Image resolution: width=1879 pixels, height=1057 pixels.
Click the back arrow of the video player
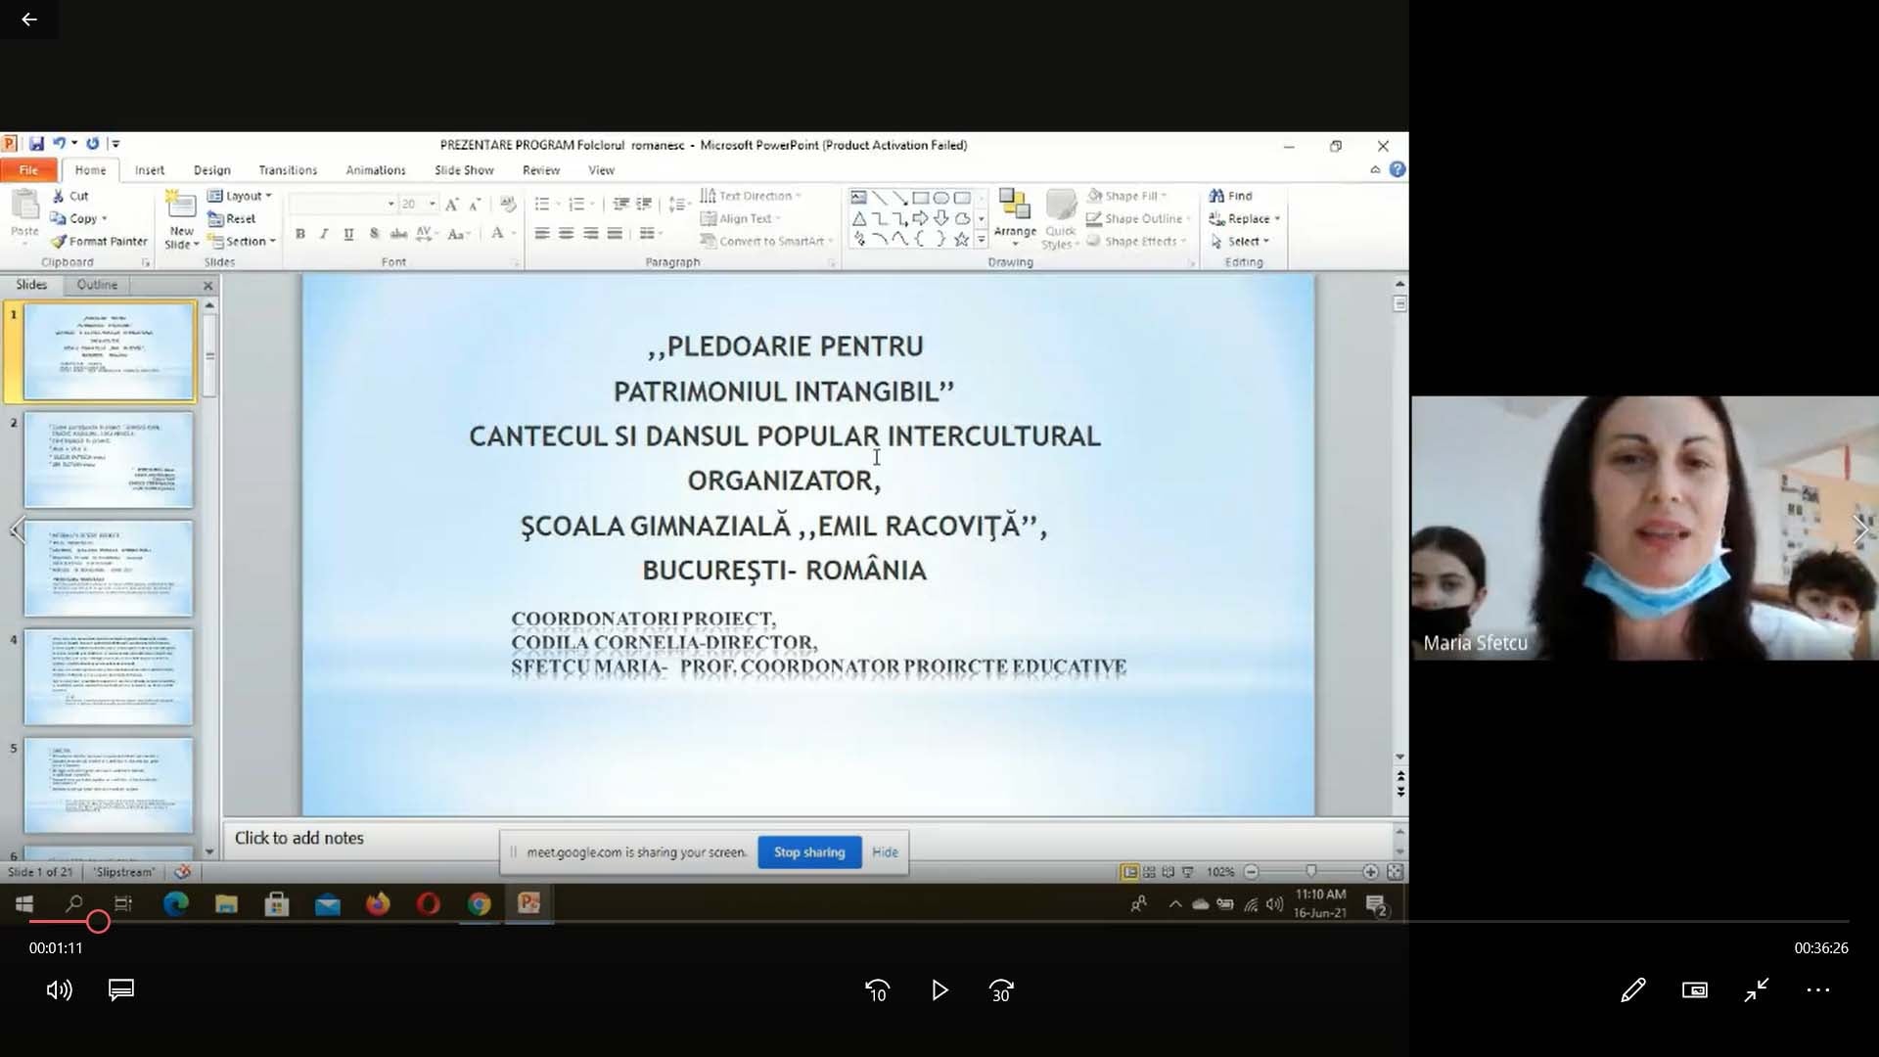pyautogui.click(x=28, y=19)
